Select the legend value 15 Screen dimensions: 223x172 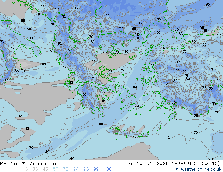25,169
